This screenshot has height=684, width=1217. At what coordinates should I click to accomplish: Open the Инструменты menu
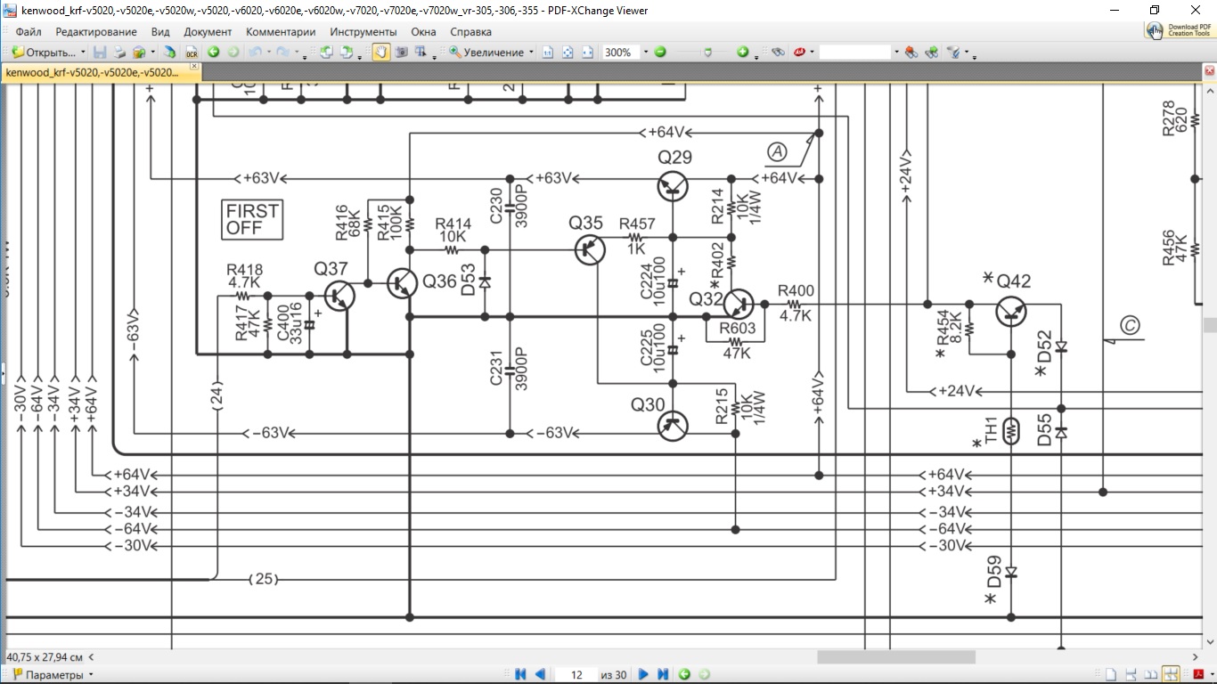coord(363,31)
